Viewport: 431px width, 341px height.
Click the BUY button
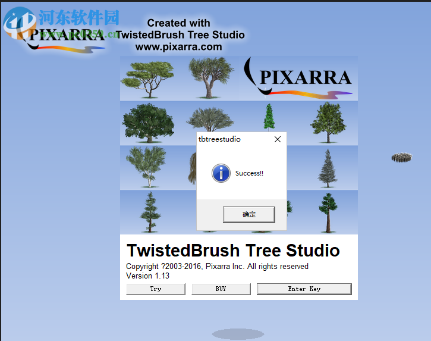pos(221,289)
